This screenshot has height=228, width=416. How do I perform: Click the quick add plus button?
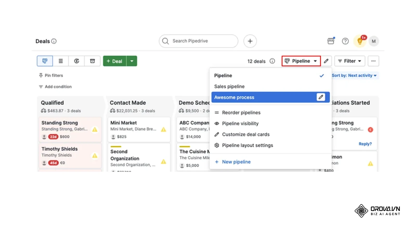click(x=250, y=41)
